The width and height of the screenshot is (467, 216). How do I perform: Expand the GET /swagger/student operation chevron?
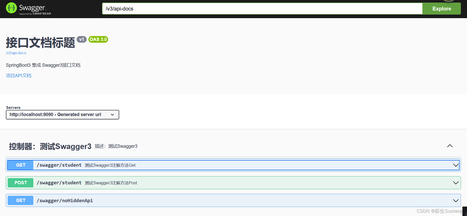click(x=456, y=165)
